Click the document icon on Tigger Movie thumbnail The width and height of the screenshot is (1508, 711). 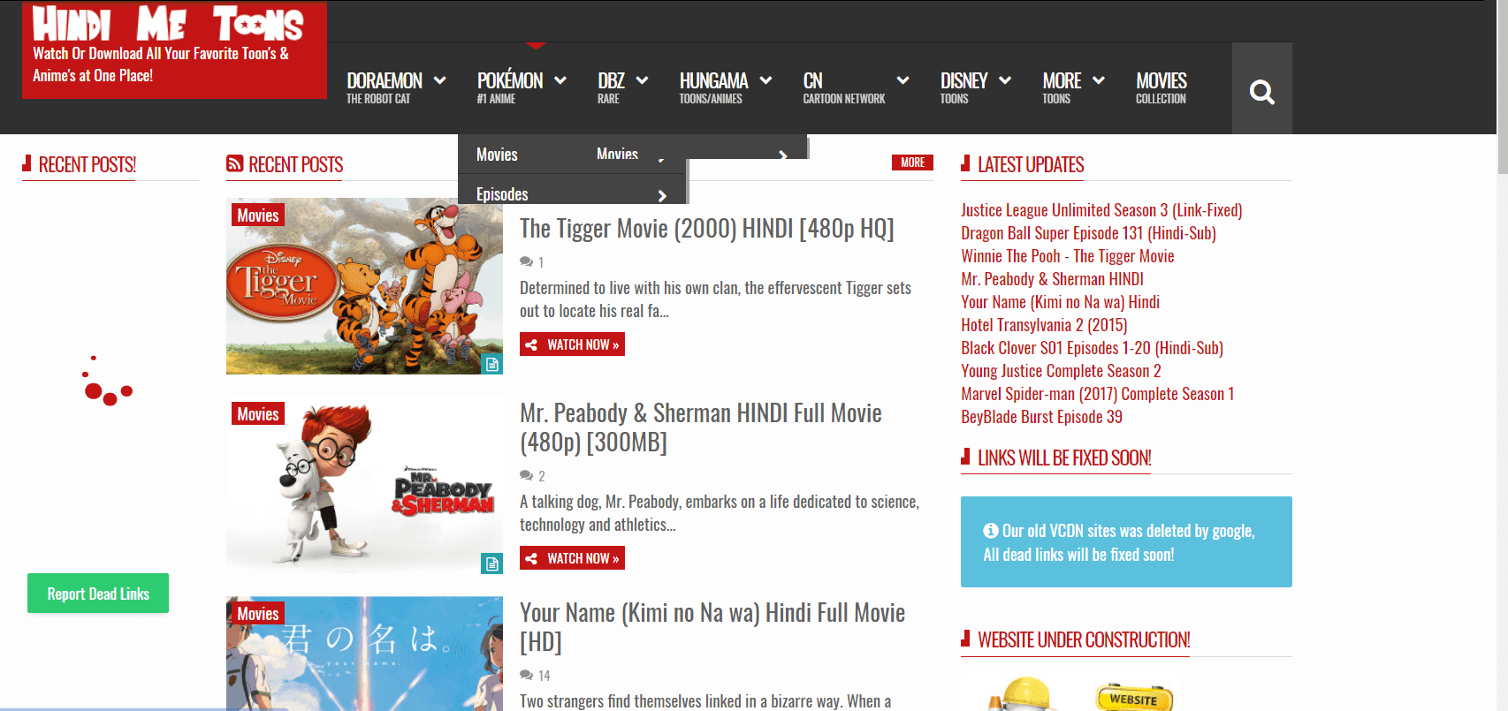(492, 364)
